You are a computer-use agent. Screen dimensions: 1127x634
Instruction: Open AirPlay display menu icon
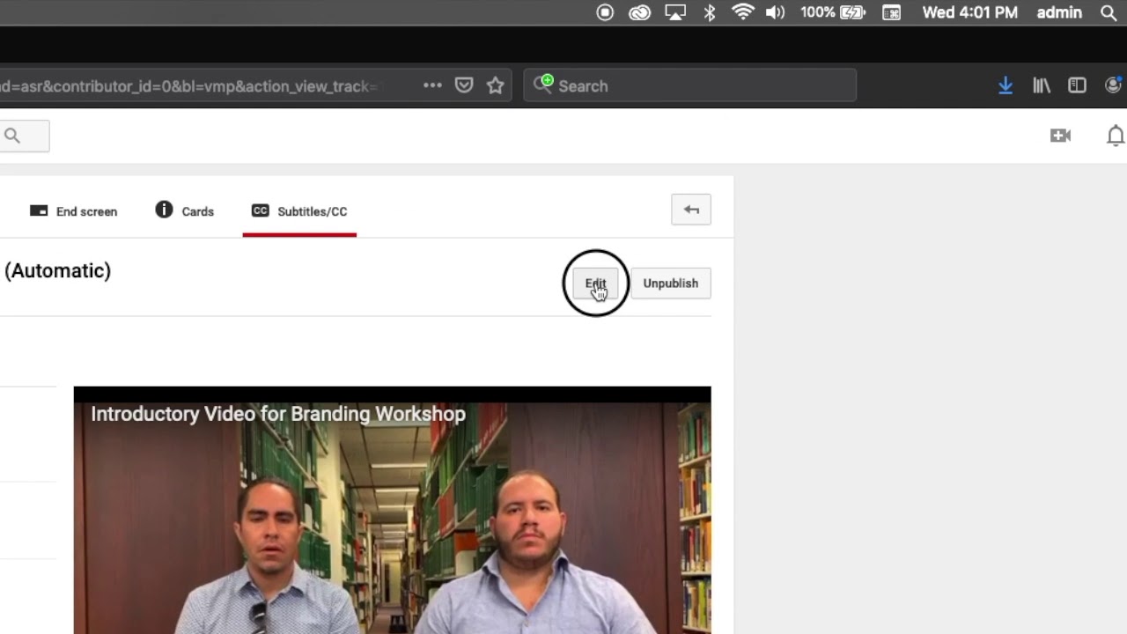[x=675, y=12]
